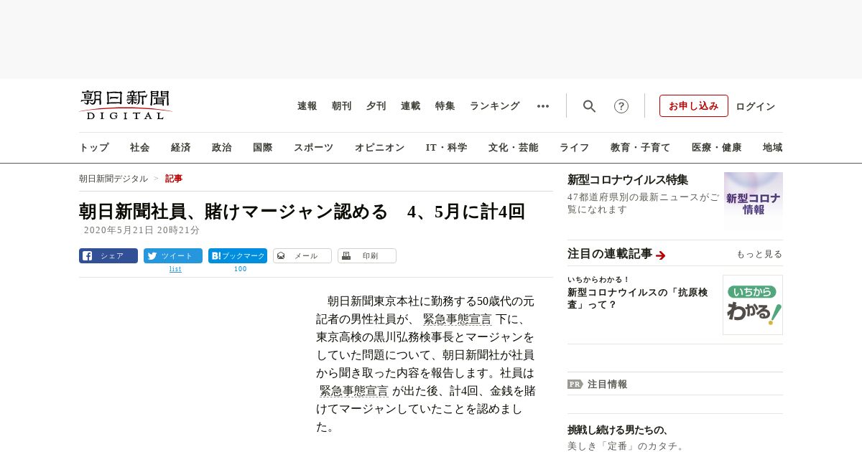Screen dimensions: 862x452
Task: Go to 国際 section
Action: pyautogui.click(x=263, y=148)
